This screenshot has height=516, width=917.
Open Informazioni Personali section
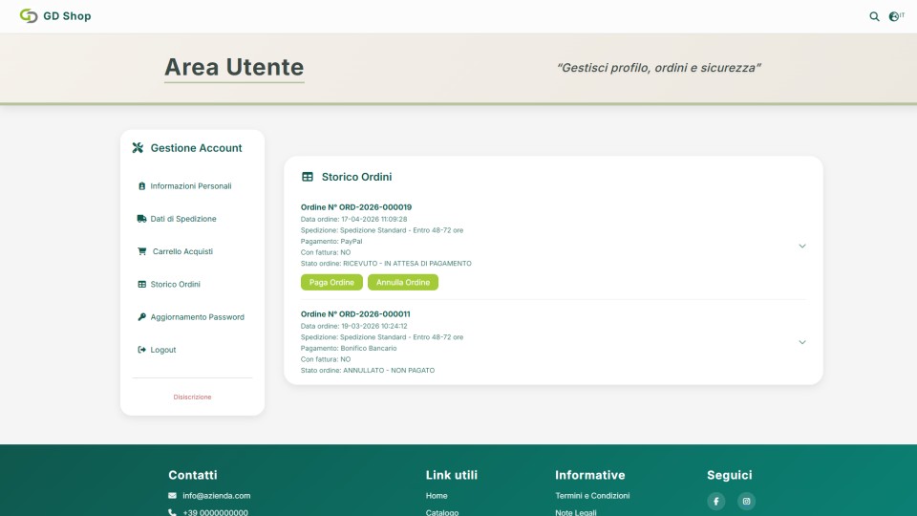191,186
